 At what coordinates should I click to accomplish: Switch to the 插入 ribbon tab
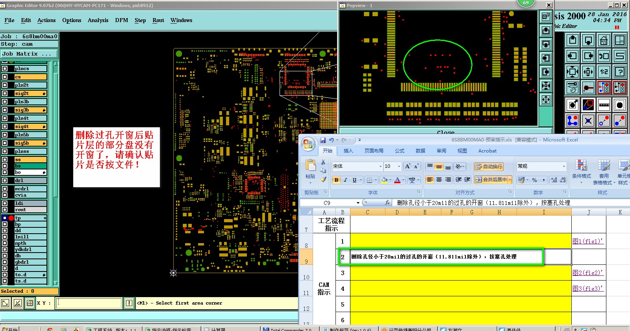click(x=348, y=151)
